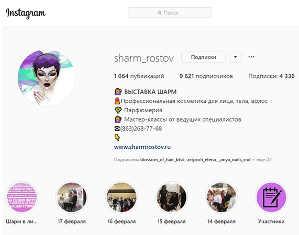This screenshot has width=299, height=235.
Task: Open the 14 февраля story highlight
Action: point(222,197)
